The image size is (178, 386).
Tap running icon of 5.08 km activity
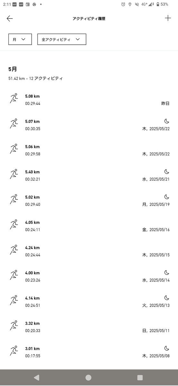[x=13, y=98]
